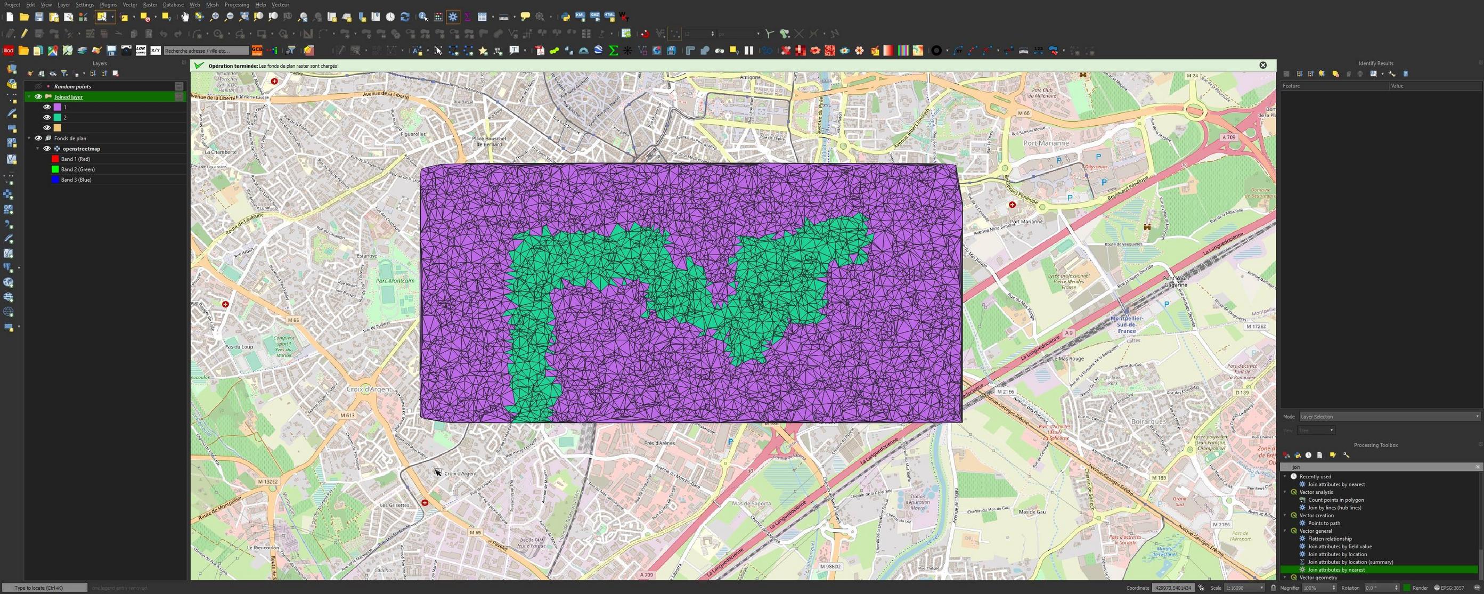Click the X/Y coordinates plugin icon

pos(156,51)
